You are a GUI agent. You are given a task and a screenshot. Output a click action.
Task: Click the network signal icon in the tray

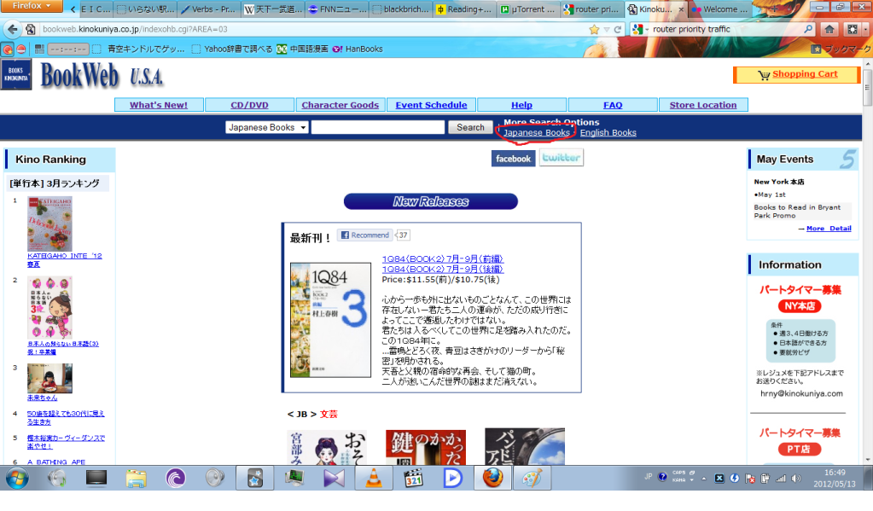tap(780, 479)
